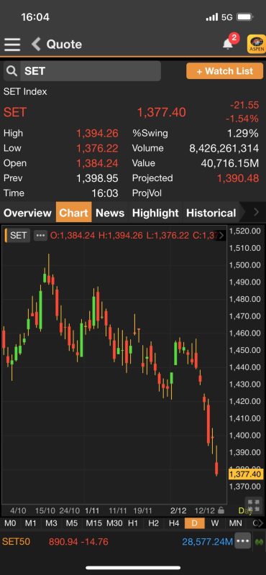Image resolution: width=266 pixels, height=575 pixels.
Task: Show more timeframes arrow after MN
Action: click(260, 523)
